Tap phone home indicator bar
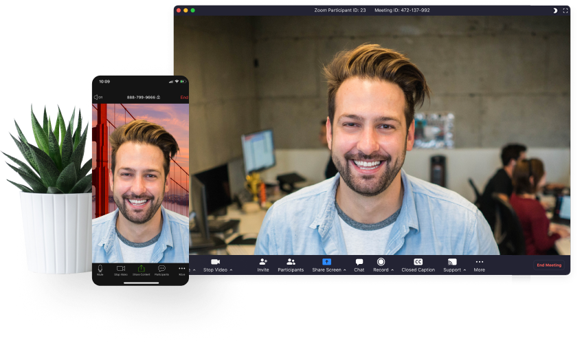582x343 pixels. [141, 283]
